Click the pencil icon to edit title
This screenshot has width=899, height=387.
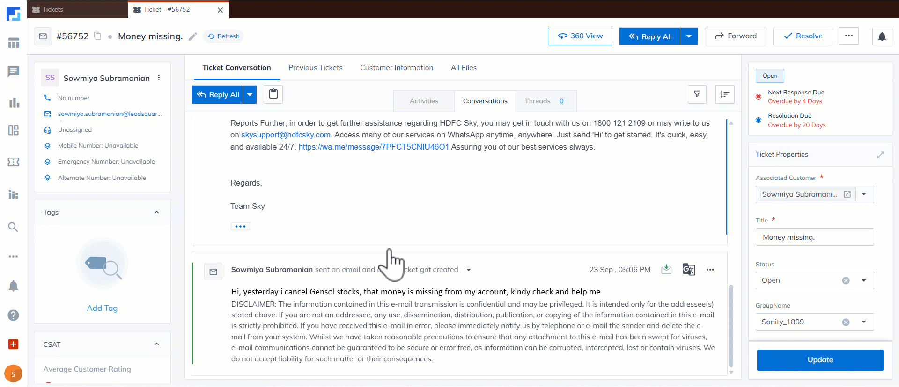[193, 36]
